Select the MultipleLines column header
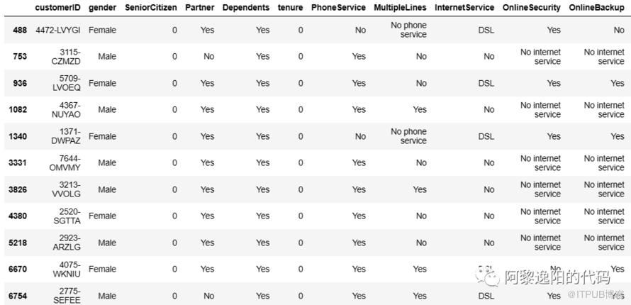 pos(400,8)
